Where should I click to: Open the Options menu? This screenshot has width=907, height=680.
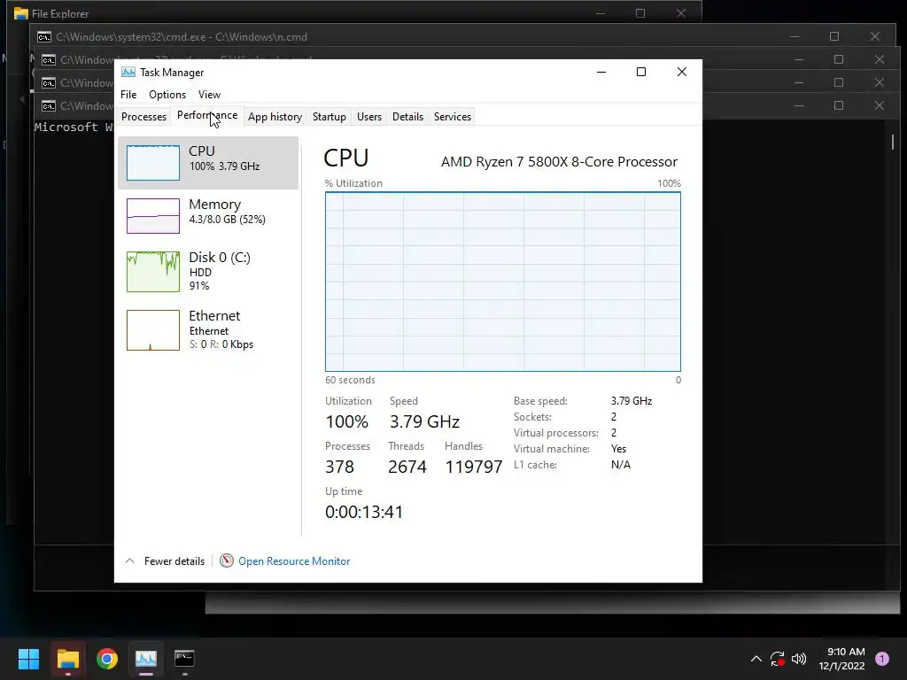click(x=167, y=94)
